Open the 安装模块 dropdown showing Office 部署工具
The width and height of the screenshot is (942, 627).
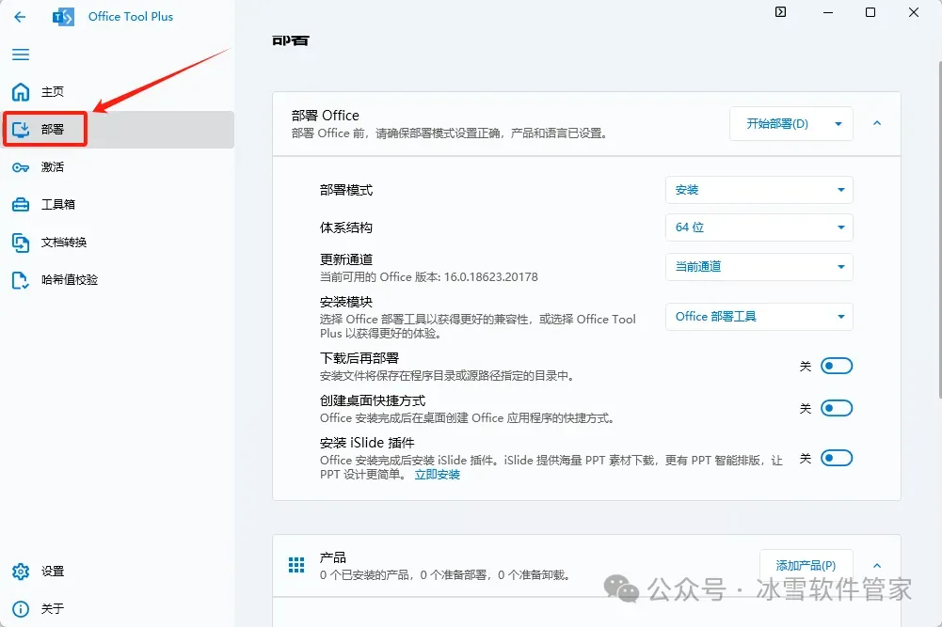pyautogui.click(x=758, y=316)
